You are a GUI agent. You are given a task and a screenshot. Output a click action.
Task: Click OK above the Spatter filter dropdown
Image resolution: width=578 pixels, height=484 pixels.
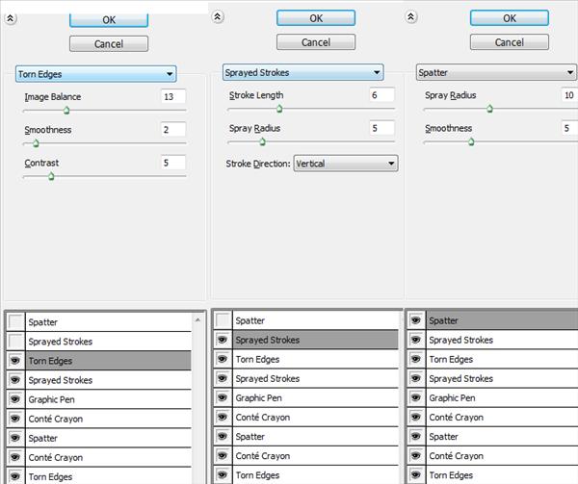(510, 18)
